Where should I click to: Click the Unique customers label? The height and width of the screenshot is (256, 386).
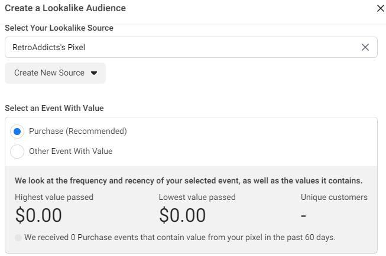(x=334, y=197)
